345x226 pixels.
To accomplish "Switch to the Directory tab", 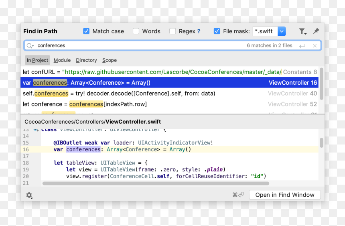I will (x=86, y=60).
